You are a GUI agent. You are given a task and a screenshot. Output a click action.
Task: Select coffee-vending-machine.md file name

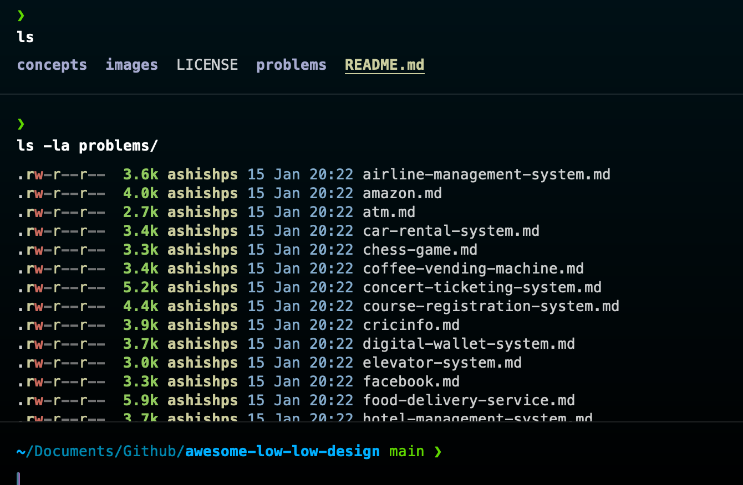pyautogui.click(x=473, y=269)
